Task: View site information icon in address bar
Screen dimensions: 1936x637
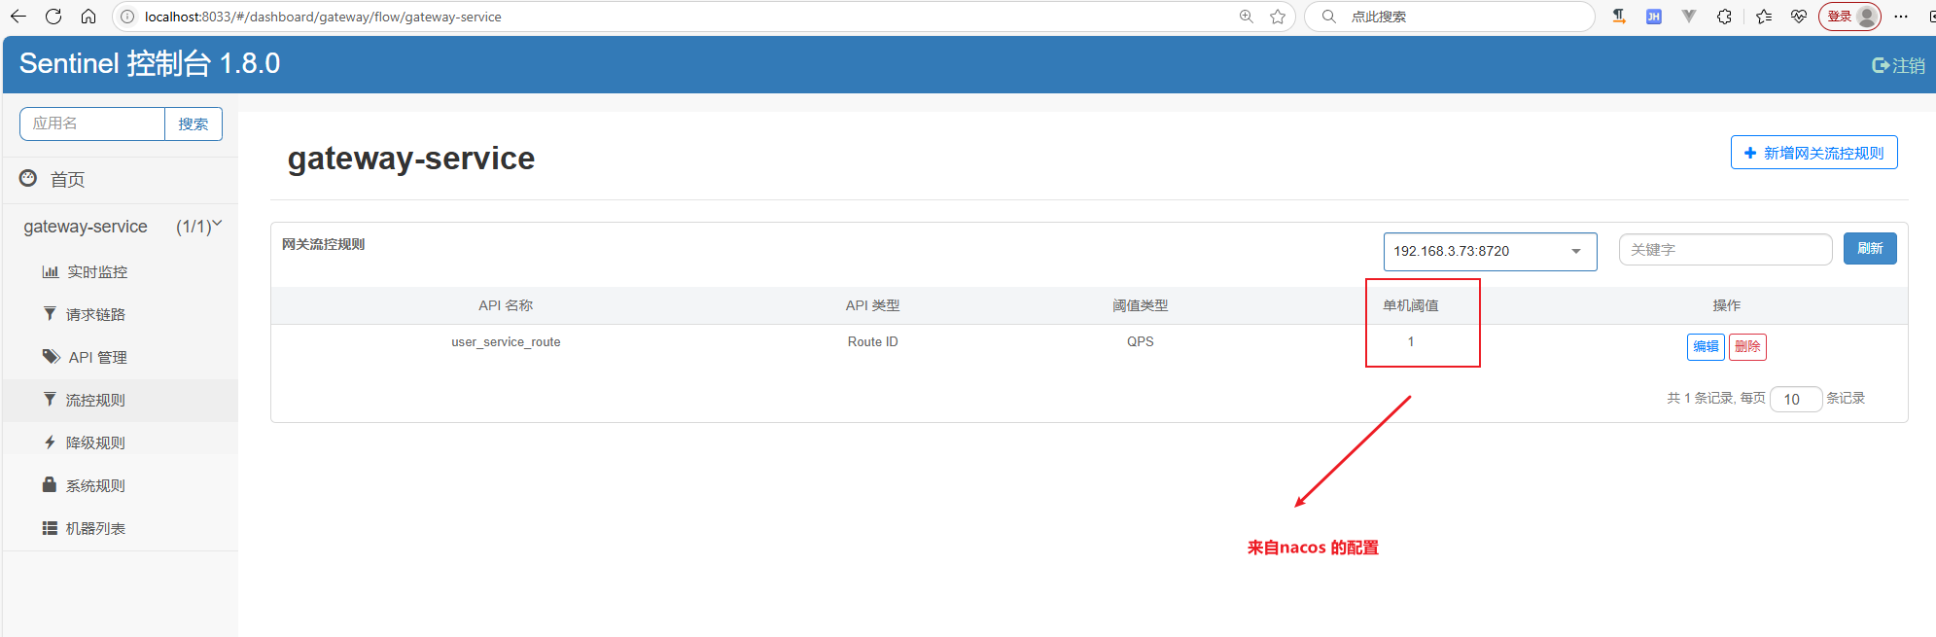Action: tap(127, 17)
